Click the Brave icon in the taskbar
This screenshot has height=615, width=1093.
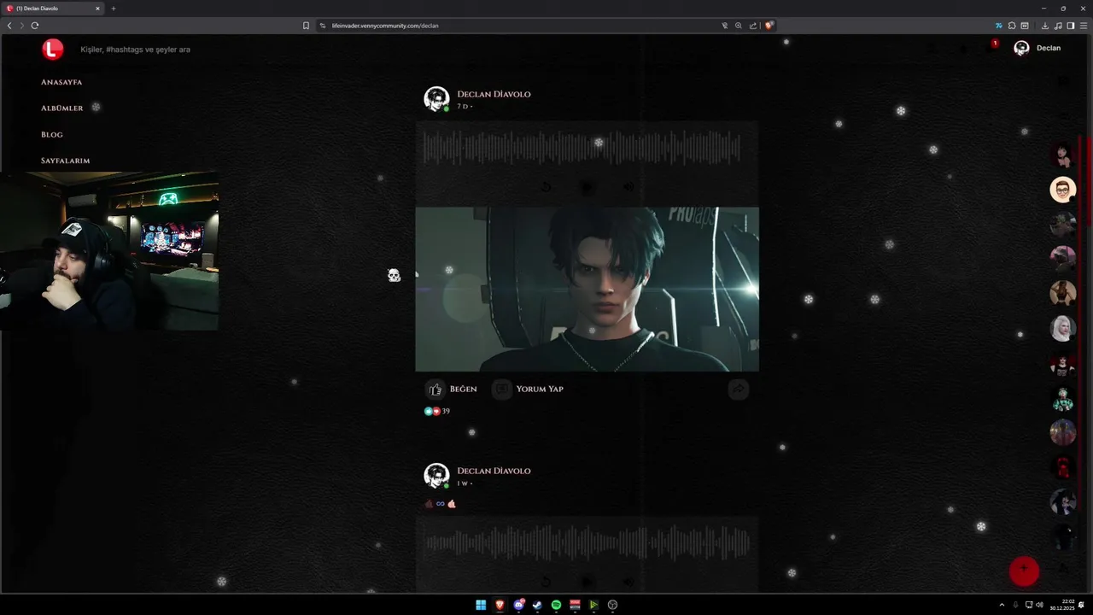500,605
